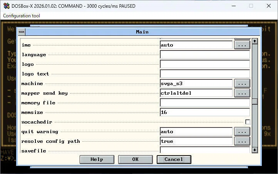Confirm settings with the OK button
The height and width of the screenshot is (174, 278).
click(136, 159)
